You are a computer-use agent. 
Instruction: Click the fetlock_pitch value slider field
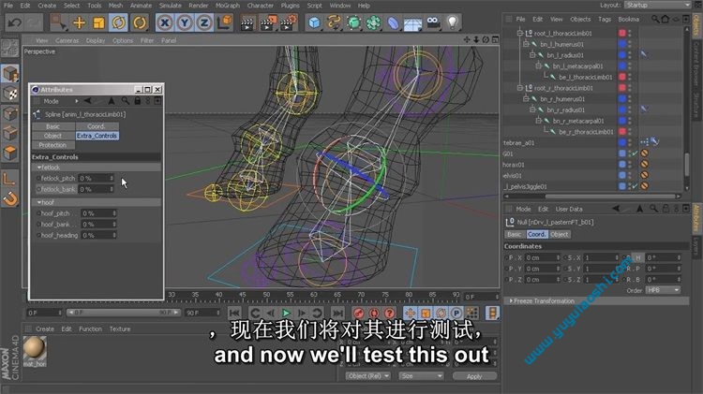pos(97,178)
